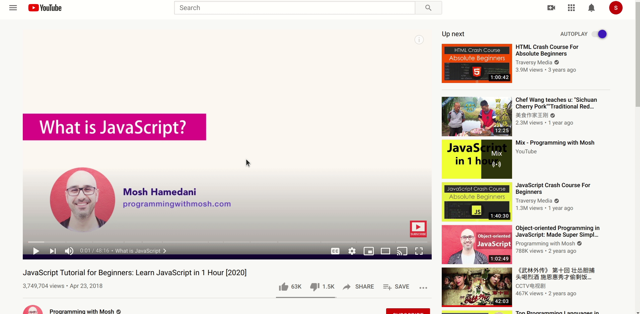The height and width of the screenshot is (314, 640).
Task: Expand the What is JavaScript chapter chevron
Action: pyautogui.click(x=165, y=251)
